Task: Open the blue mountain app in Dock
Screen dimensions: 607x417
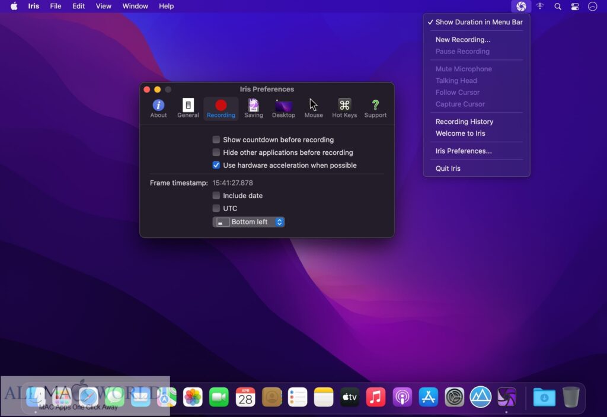Action: point(480,397)
